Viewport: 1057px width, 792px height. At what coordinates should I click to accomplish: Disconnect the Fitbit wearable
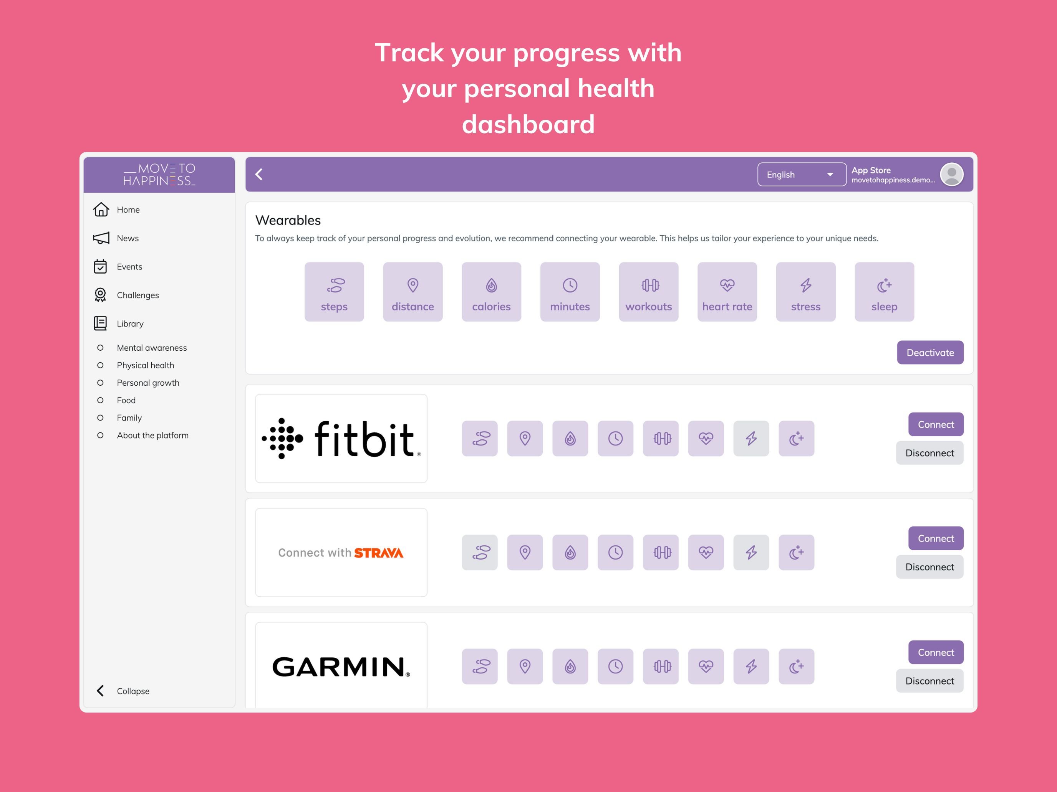pos(930,453)
